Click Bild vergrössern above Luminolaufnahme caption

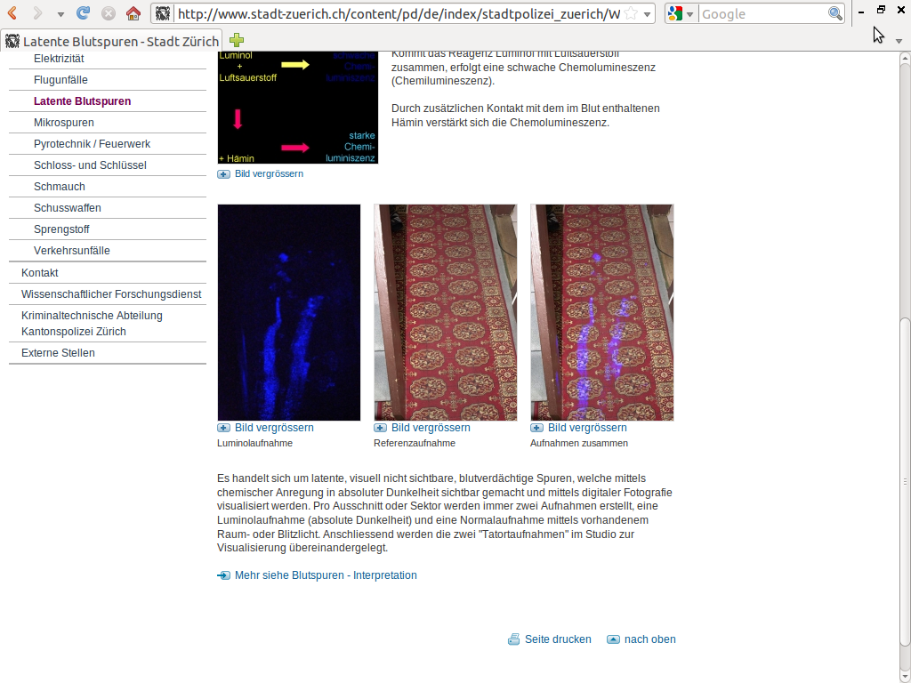click(x=274, y=428)
